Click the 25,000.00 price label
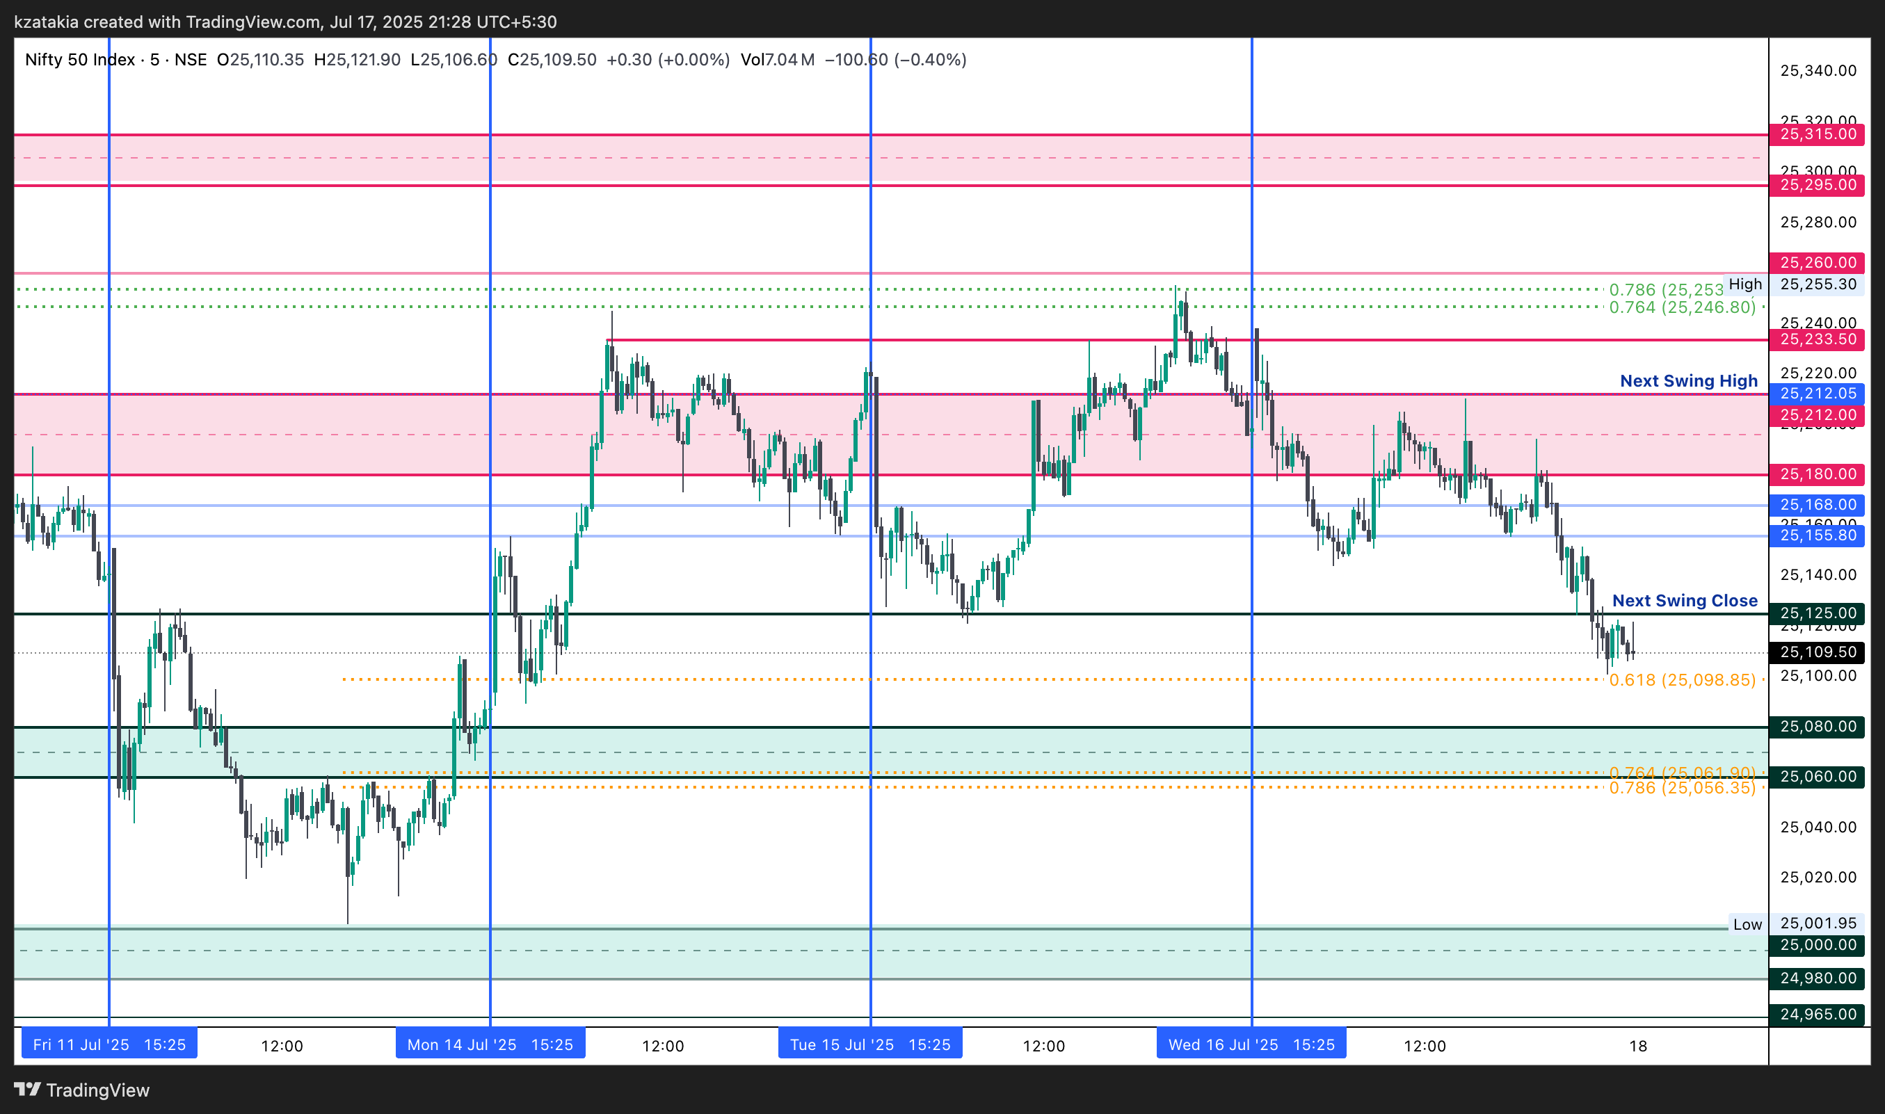 pyautogui.click(x=1817, y=945)
